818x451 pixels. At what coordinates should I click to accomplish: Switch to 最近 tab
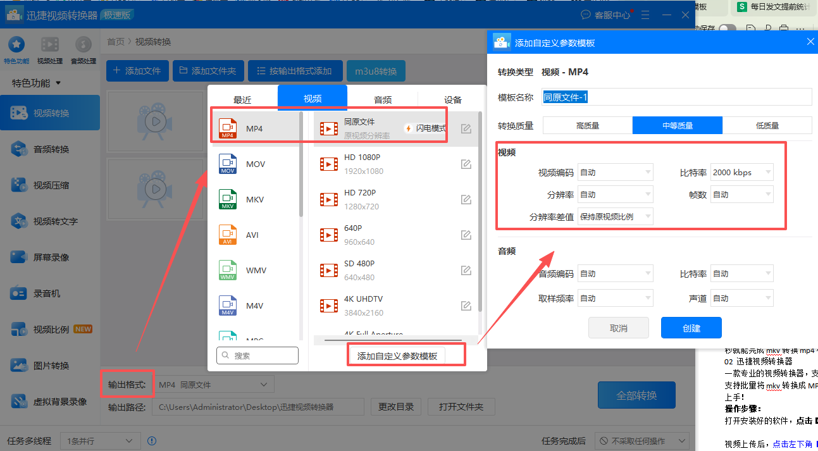click(x=242, y=99)
